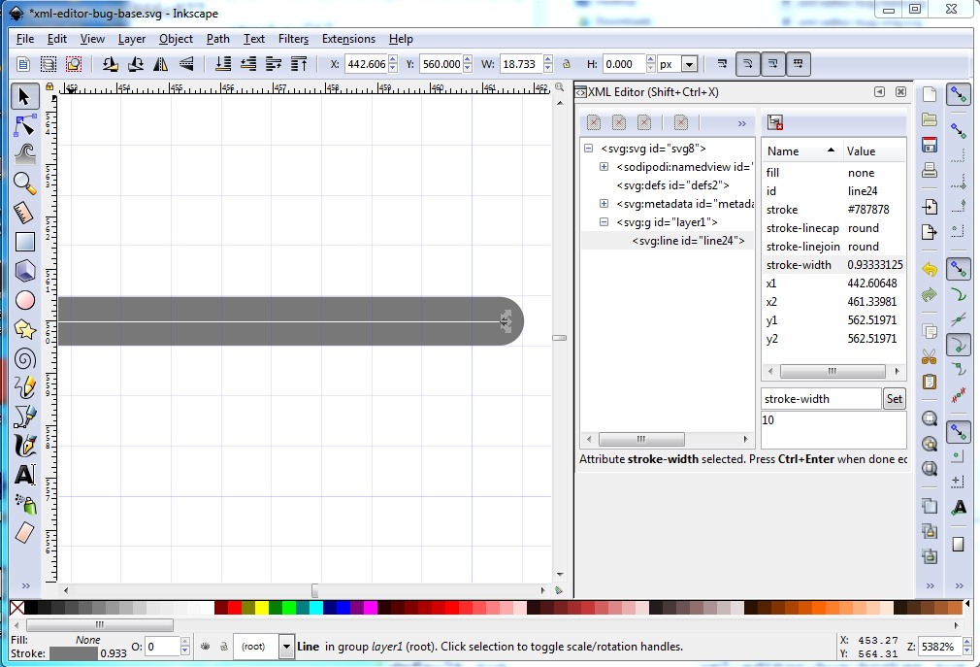Select the Rectangle tool
Image resolution: width=980 pixels, height=667 pixels.
pos(24,242)
